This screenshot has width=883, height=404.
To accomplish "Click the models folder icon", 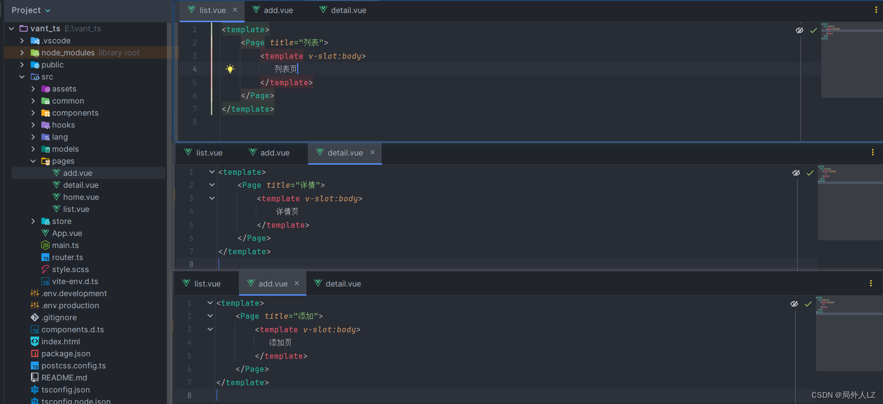I will [x=45, y=149].
